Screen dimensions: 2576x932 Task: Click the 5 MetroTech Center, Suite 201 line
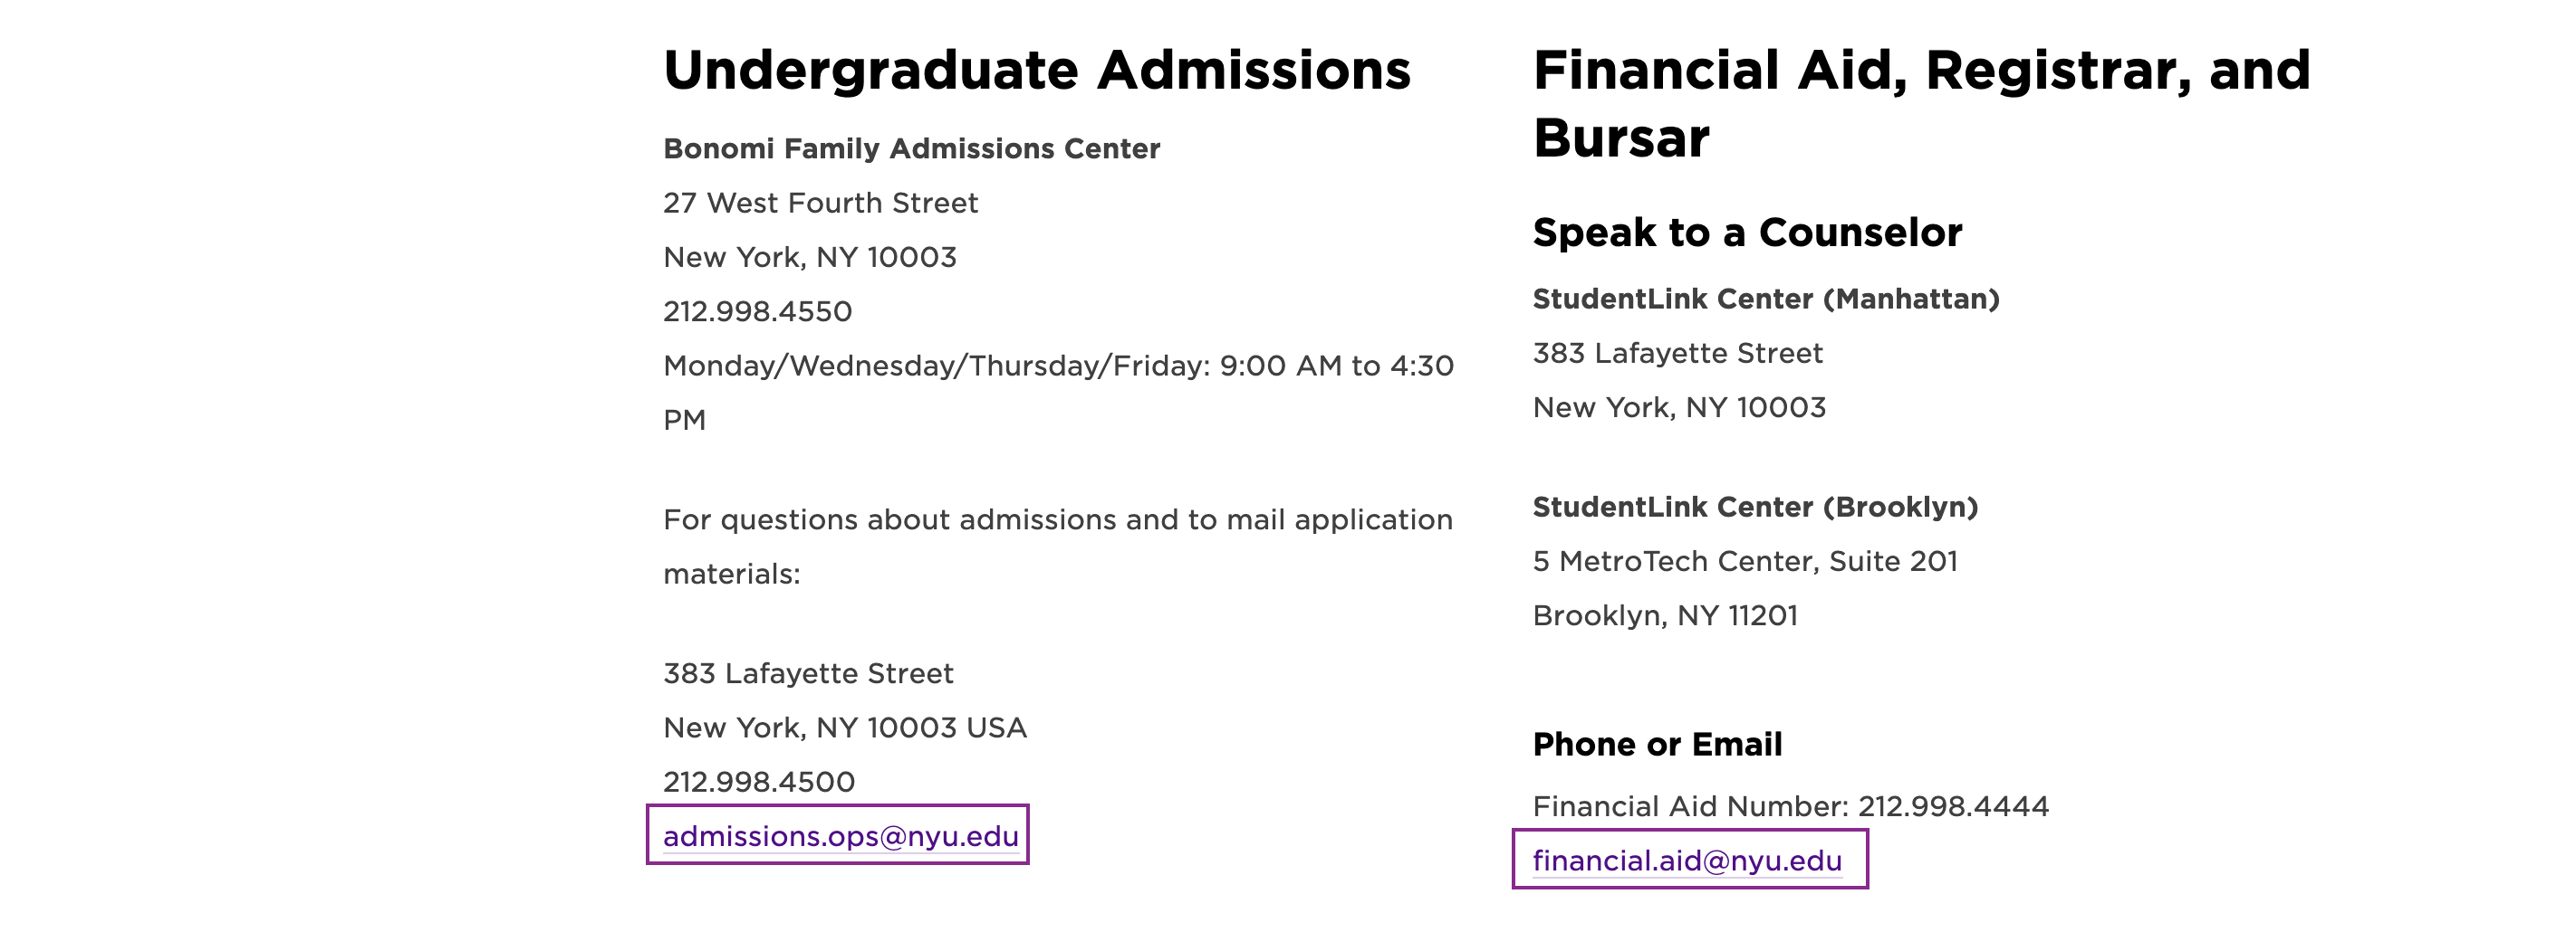[x=1745, y=561]
